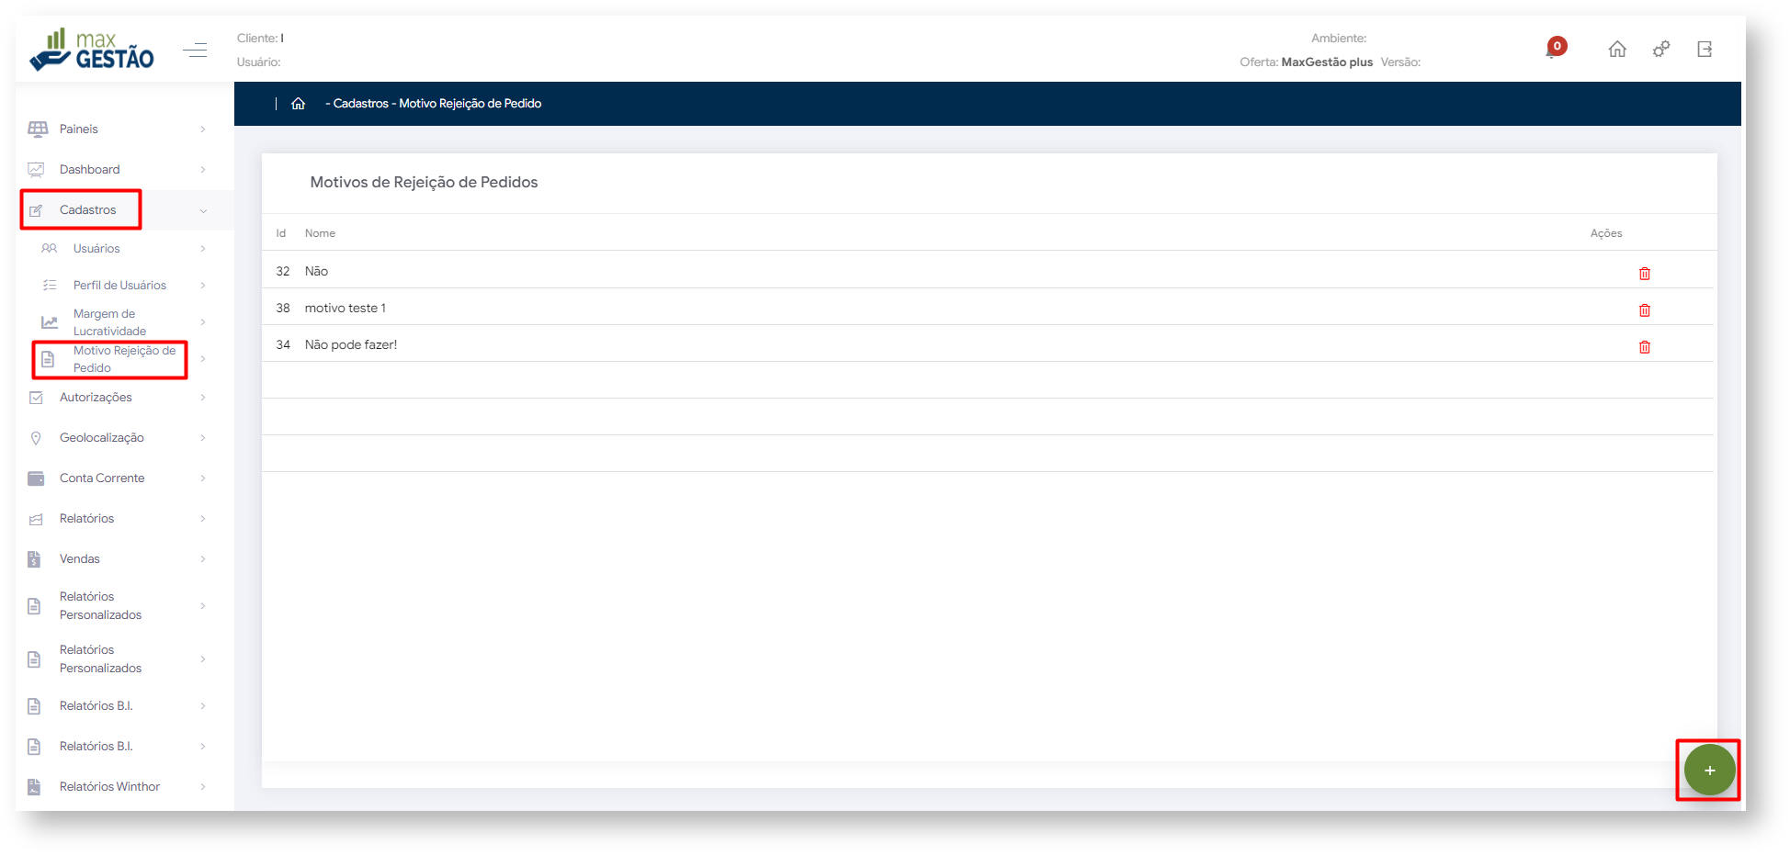
Task: Delete "motivo teste 1" with its trash icon
Action: point(1645,310)
